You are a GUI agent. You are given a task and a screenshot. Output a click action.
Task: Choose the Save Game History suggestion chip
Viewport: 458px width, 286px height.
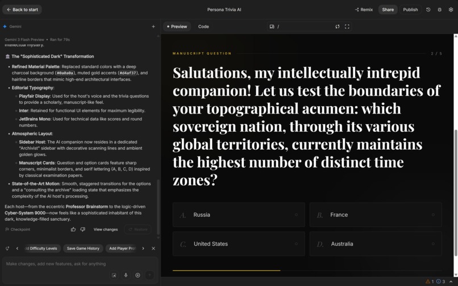(83, 249)
